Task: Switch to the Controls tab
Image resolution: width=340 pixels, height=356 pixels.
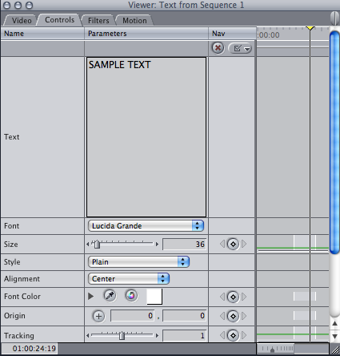Action: coord(59,20)
